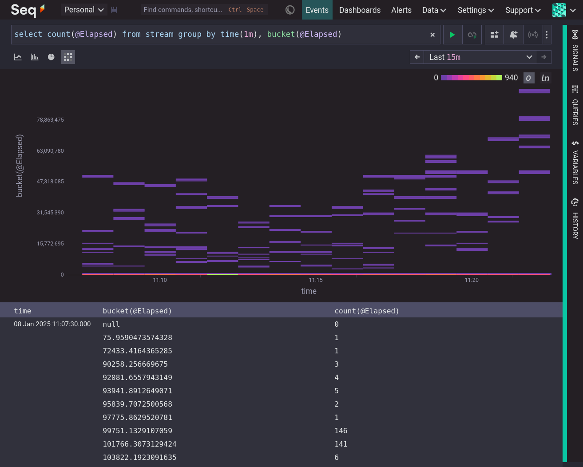Switch to bar chart view
The height and width of the screenshot is (467, 583).
[35, 57]
